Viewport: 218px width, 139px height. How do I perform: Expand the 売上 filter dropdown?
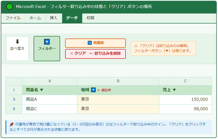click(x=174, y=90)
